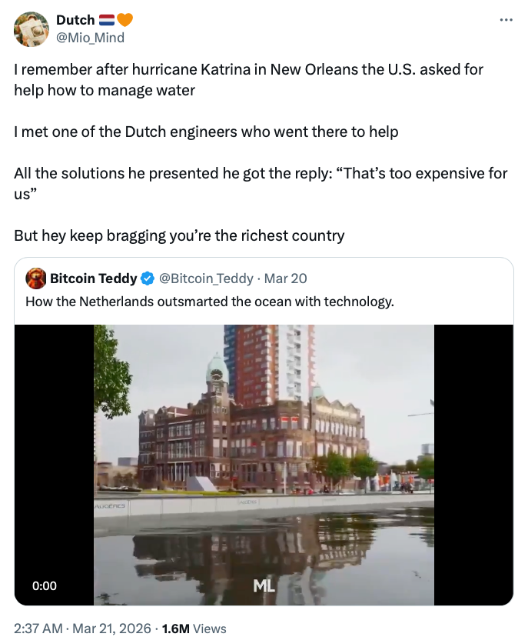Go to the @Bitcoin_Teddy handle
The width and height of the screenshot is (528, 637).
click(206, 278)
